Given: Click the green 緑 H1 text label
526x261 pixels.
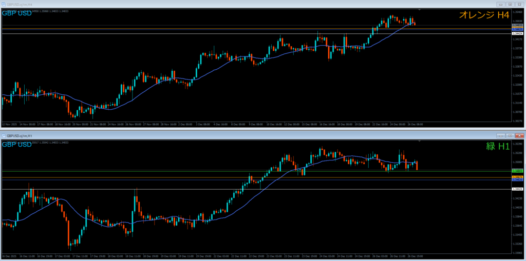Looking at the screenshot, I should [497, 147].
